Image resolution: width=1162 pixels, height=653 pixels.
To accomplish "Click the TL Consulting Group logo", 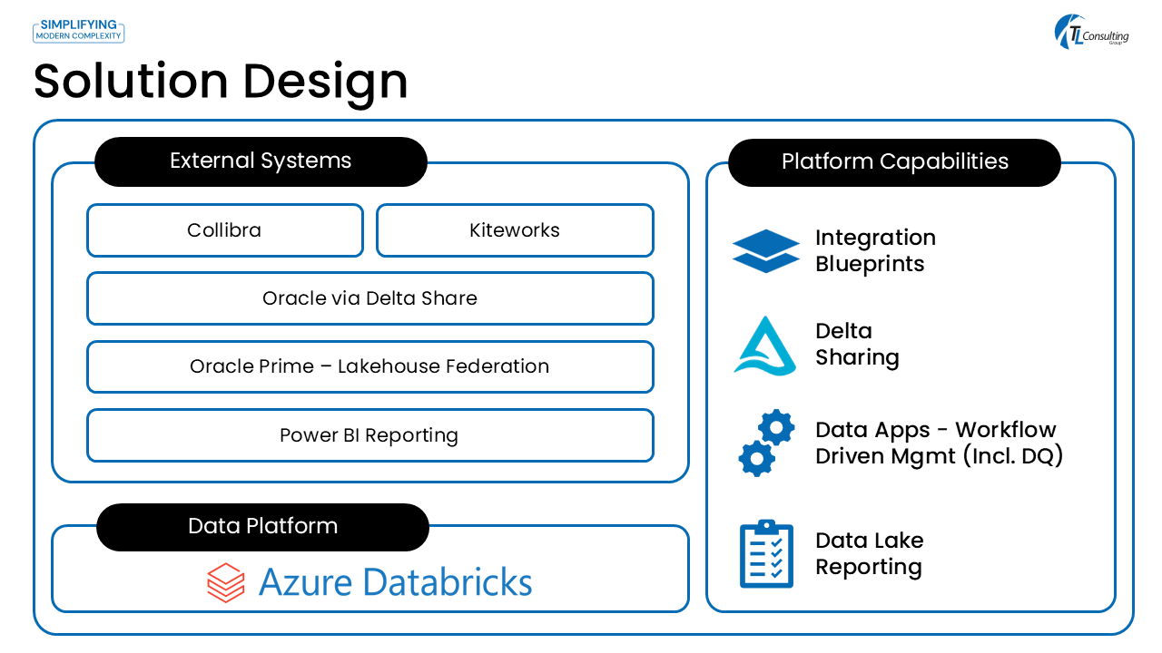I will click(x=1091, y=33).
